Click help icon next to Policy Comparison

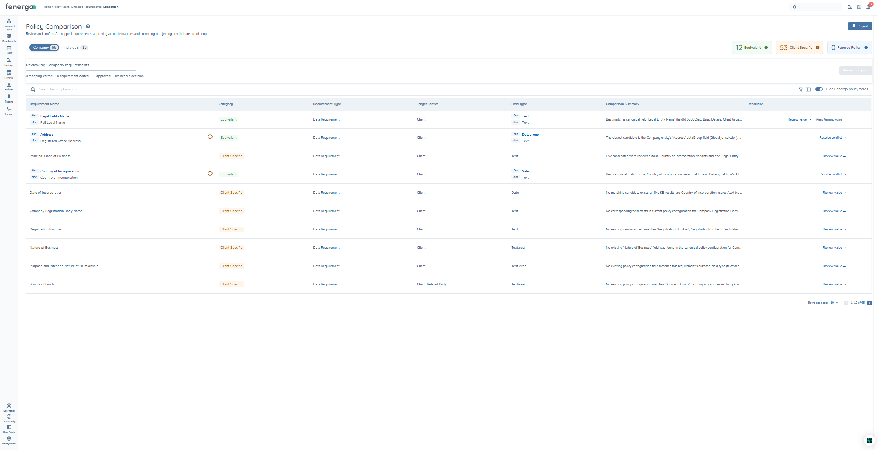click(88, 26)
